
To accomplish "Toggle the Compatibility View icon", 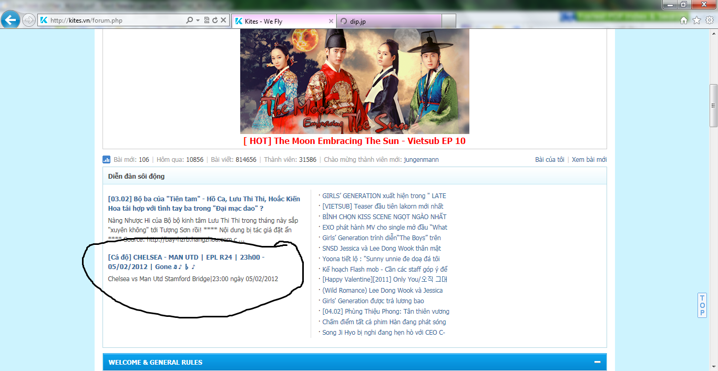I will coord(207,20).
